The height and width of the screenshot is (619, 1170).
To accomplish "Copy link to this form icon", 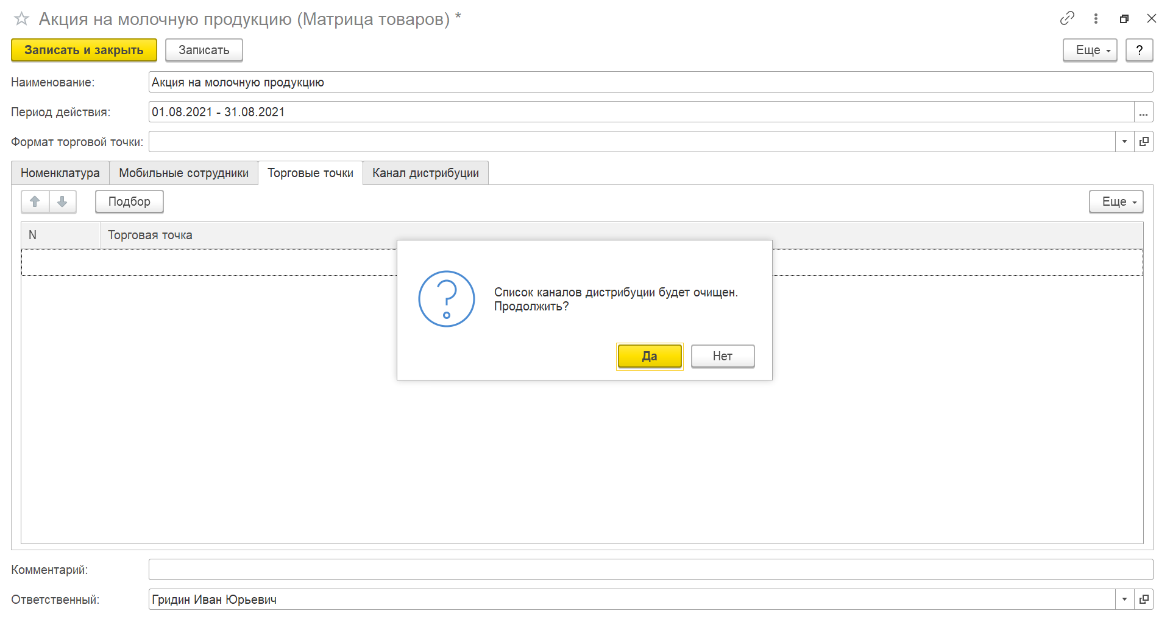I will point(1066,18).
